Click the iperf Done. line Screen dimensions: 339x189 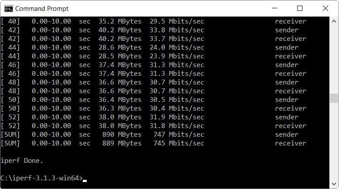coord(22,161)
